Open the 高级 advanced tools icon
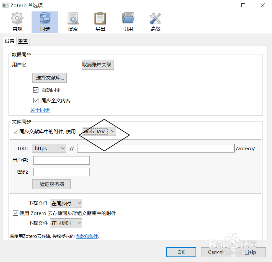 pyautogui.click(x=156, y=18)
